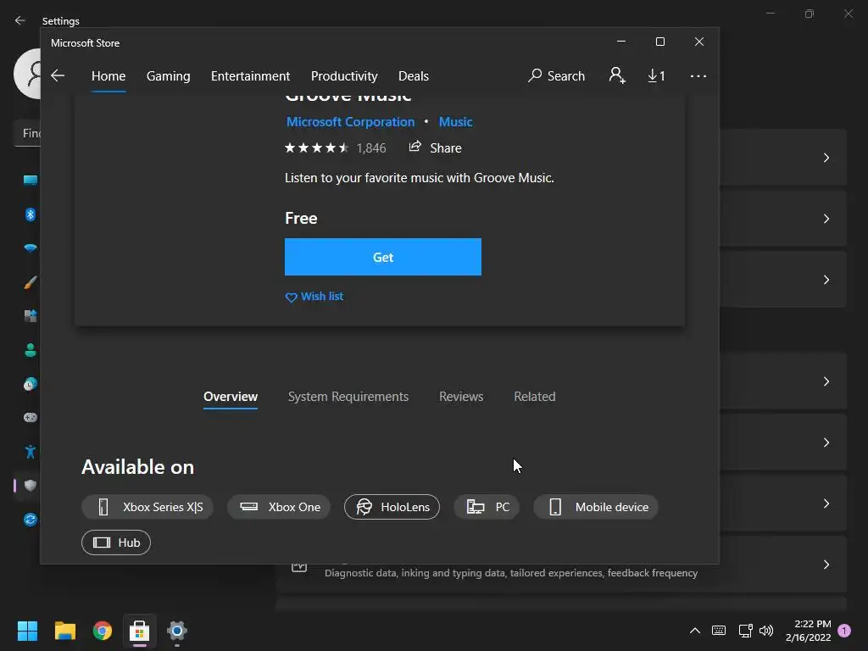Click the Hub device chip
Image resolution: width=868 pixels, height=651 pixels.
(115, 542)
